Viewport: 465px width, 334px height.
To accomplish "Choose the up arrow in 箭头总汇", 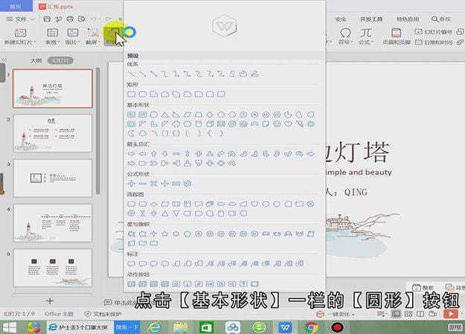I will pyautogui.click(x=153, y=154).
